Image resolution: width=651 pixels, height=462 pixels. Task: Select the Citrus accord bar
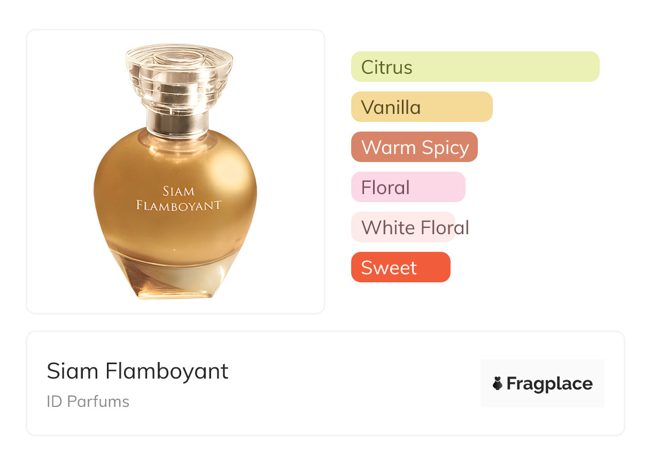click(475, 67)
